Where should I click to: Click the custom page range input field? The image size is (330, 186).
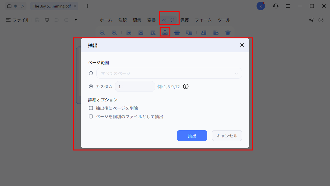[135, 86]
